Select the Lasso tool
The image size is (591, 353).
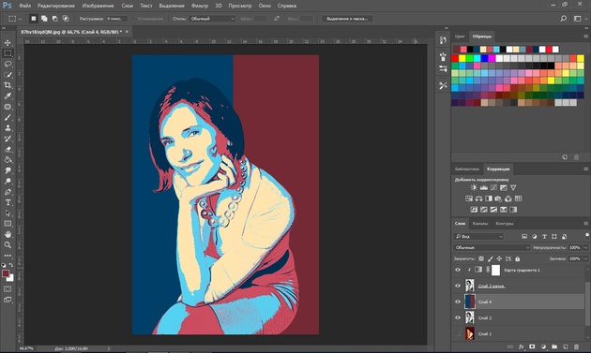(x=8, y=64)
